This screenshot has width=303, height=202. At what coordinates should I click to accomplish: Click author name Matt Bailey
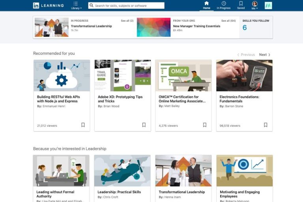(172, 106)
